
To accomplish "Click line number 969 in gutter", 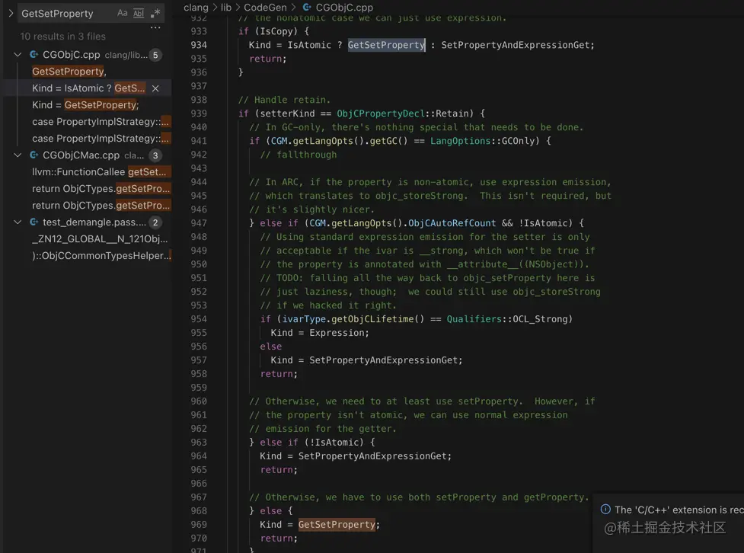I will tap(199, 525).
